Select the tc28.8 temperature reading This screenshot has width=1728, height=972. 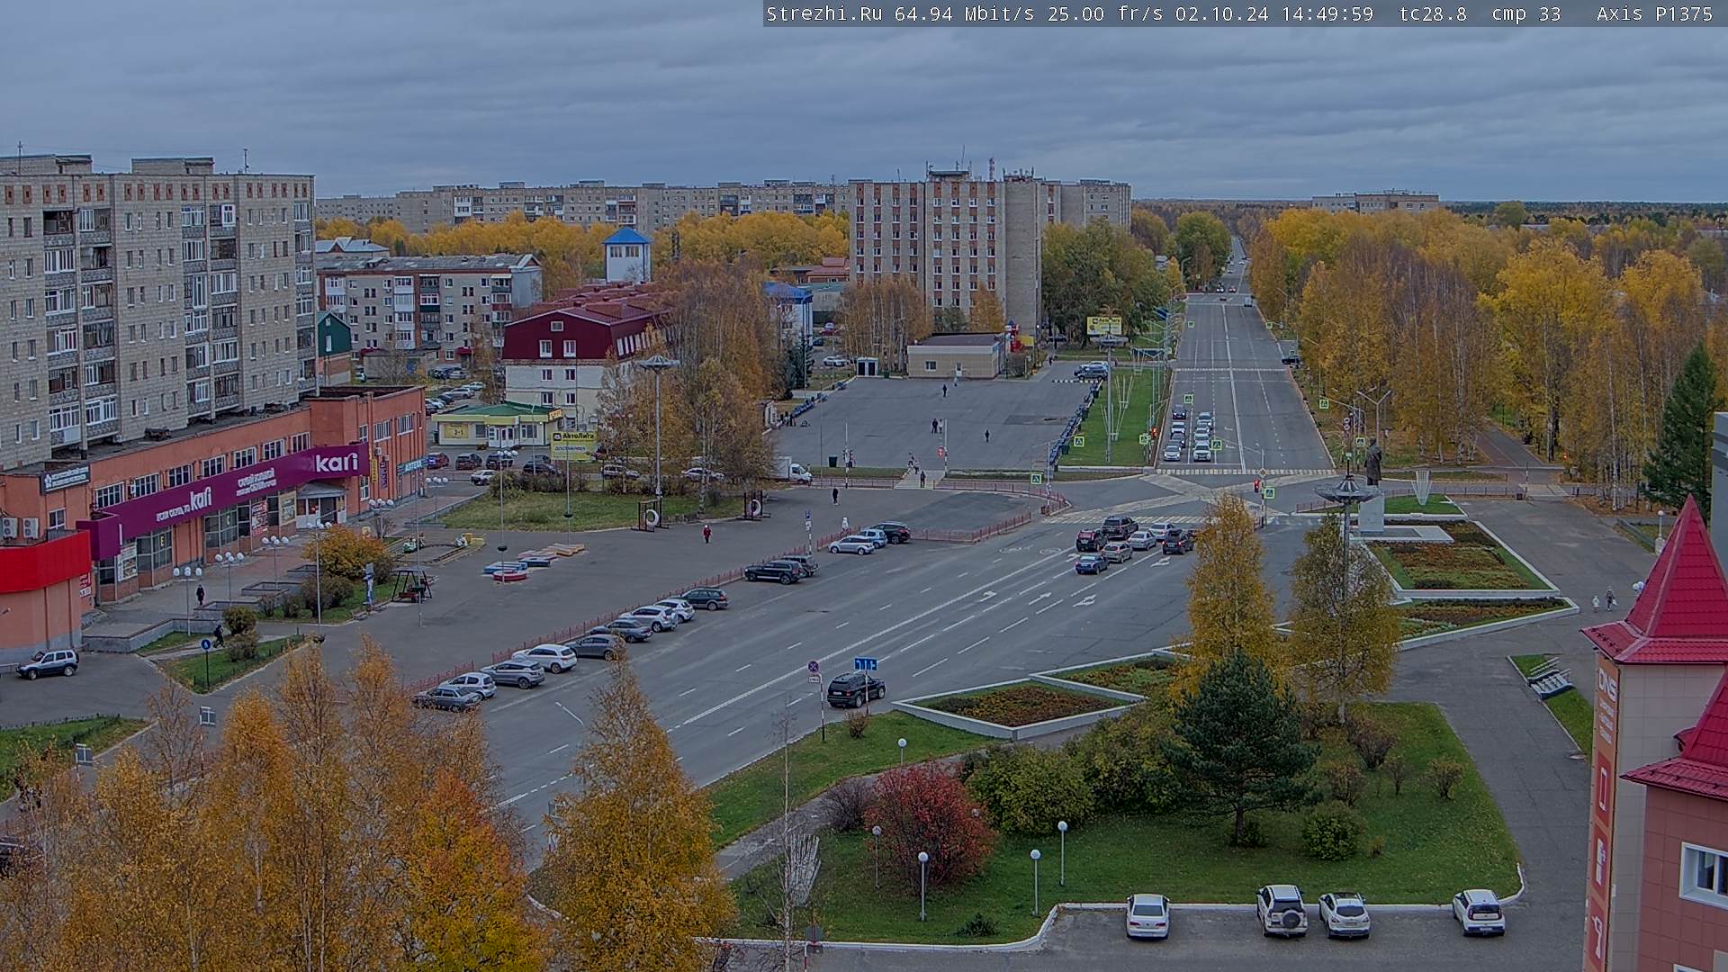1433,13
